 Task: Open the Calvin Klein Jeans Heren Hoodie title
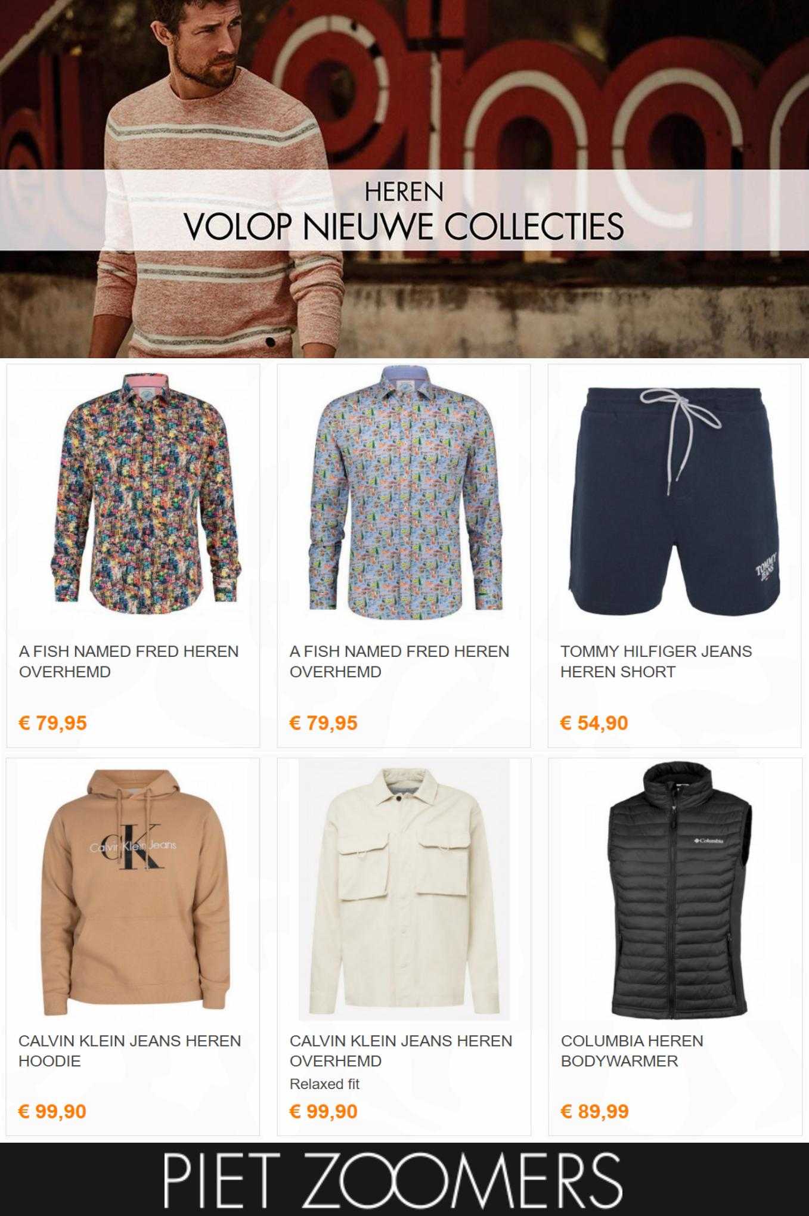point(130,1051)
